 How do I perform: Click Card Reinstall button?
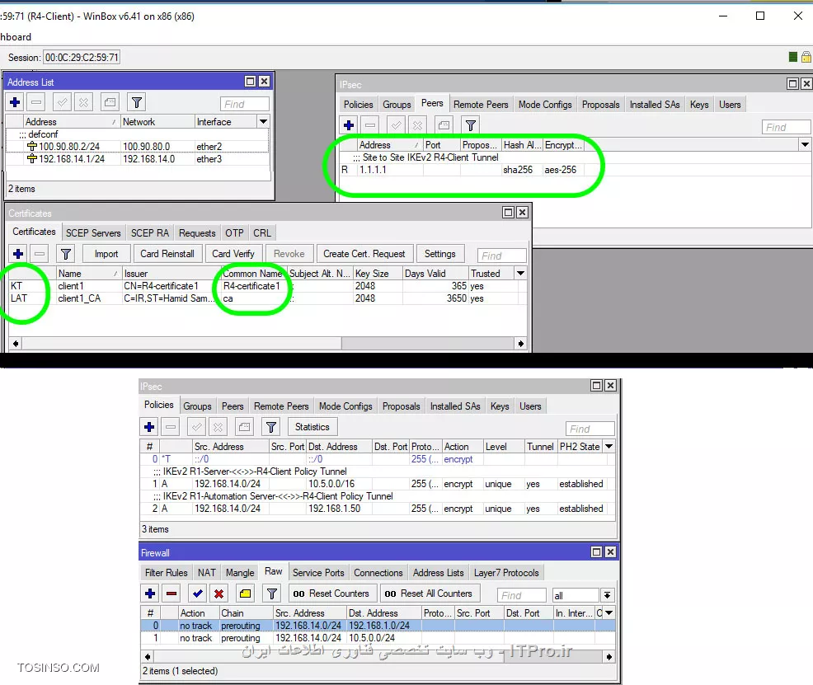coord(167,254)
